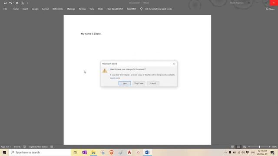Open Customize Quick Access Toolbar dropdown
This screenshot has height=156, width=278.
click(x=27, y=3)
